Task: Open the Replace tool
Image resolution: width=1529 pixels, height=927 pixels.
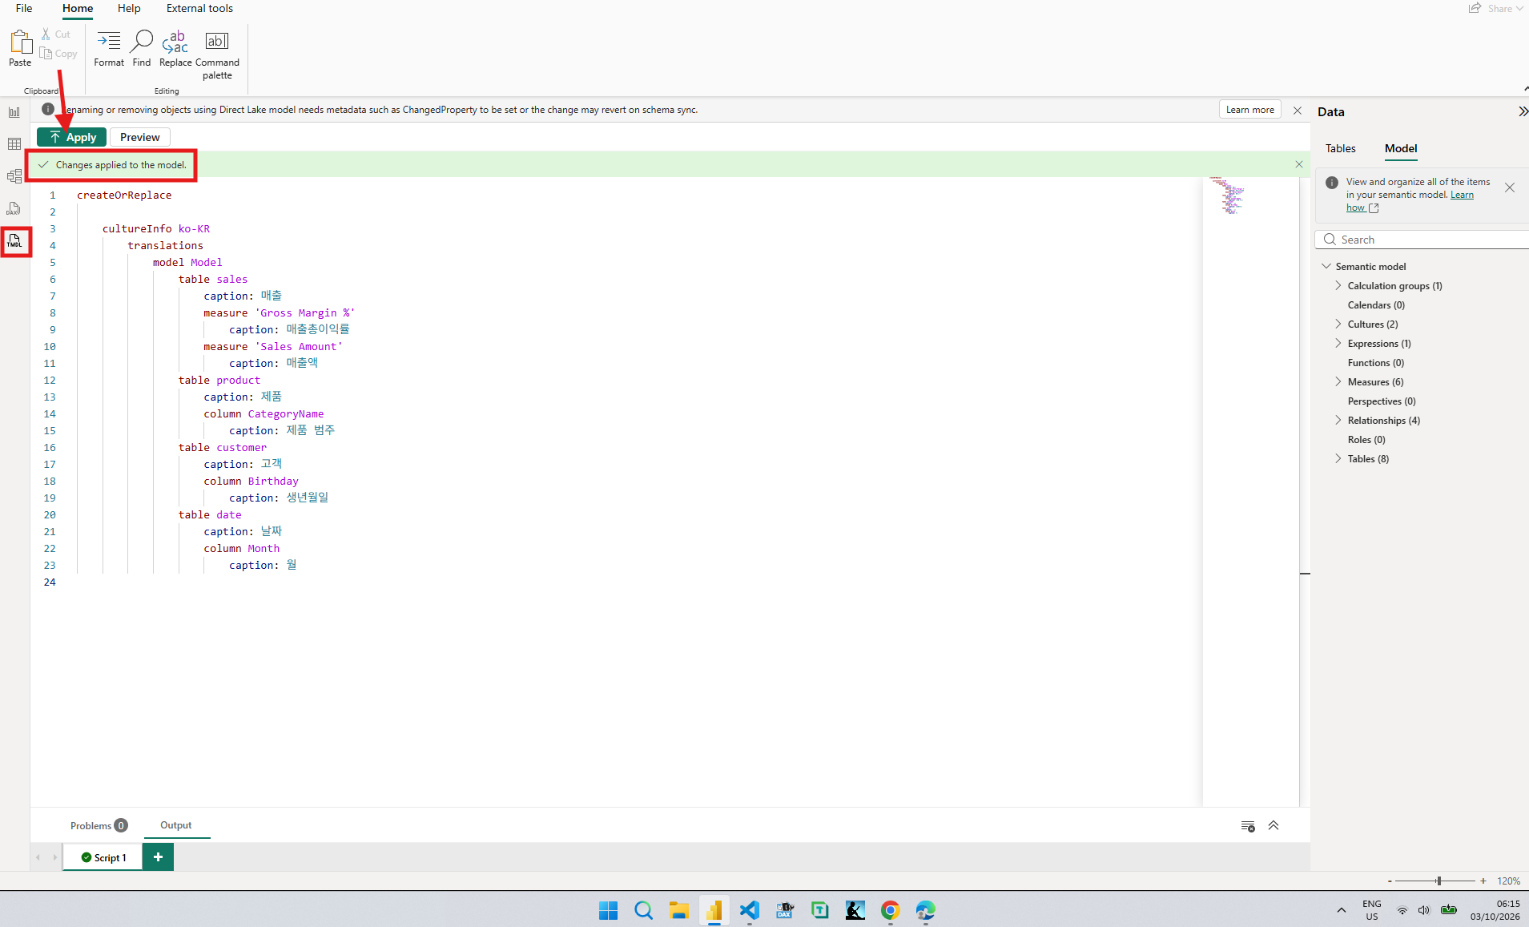Action: [175, 48]
